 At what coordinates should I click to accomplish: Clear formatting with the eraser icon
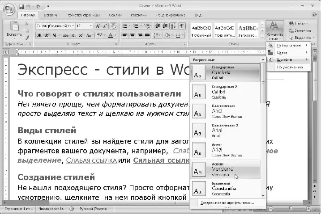(x=113, y=26)
